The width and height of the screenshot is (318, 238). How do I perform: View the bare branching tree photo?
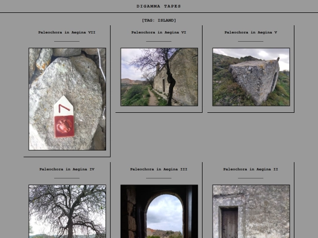coord(67,212)
